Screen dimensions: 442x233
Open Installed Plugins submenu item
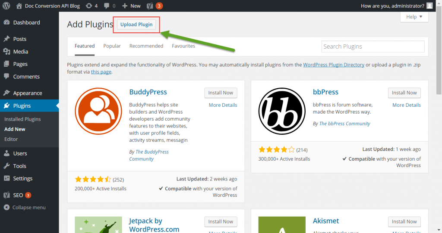[22, 119]
